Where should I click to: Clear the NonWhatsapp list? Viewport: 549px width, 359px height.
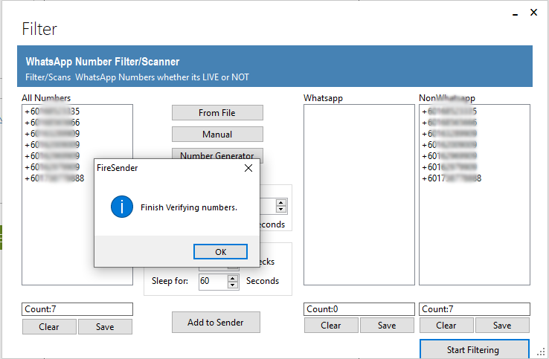446,326
